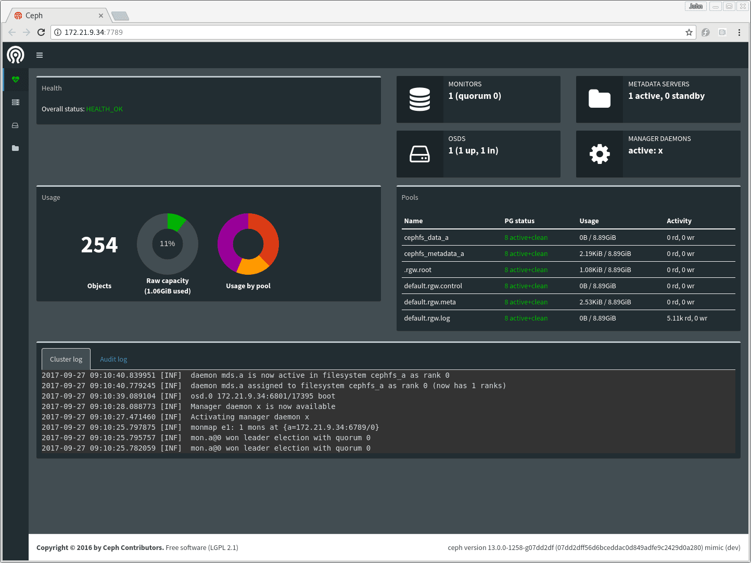Click the Ceph logo in header

pos(16,55)
